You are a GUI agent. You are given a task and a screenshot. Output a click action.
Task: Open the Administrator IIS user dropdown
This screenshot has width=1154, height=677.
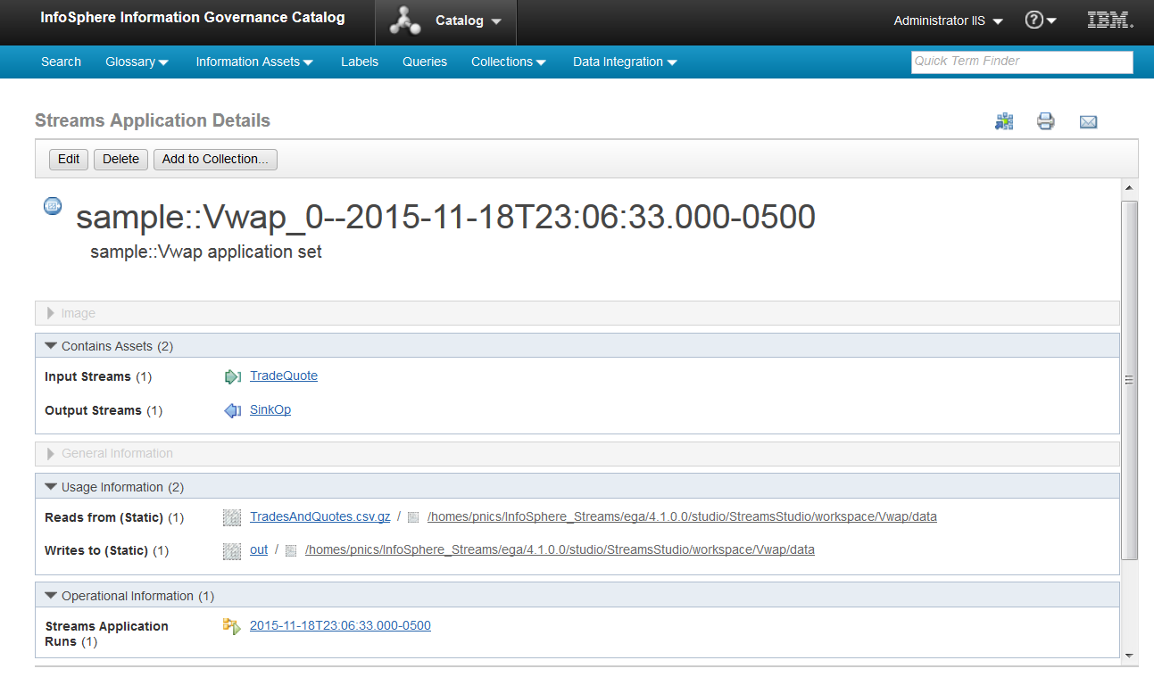[x=948, y=21]
